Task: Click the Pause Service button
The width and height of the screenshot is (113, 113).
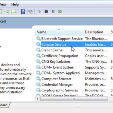Action: (53, 12)
